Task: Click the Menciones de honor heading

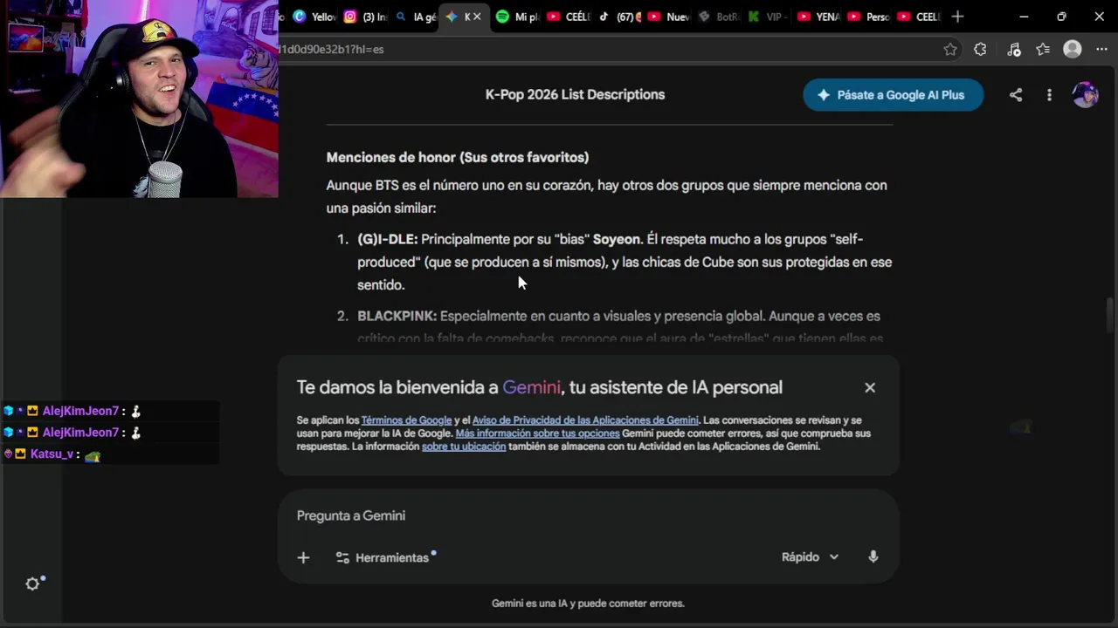Action: (458, 157)
